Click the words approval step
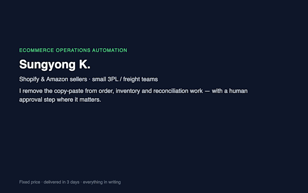The image size is (308, 193). tap(37, 99)
